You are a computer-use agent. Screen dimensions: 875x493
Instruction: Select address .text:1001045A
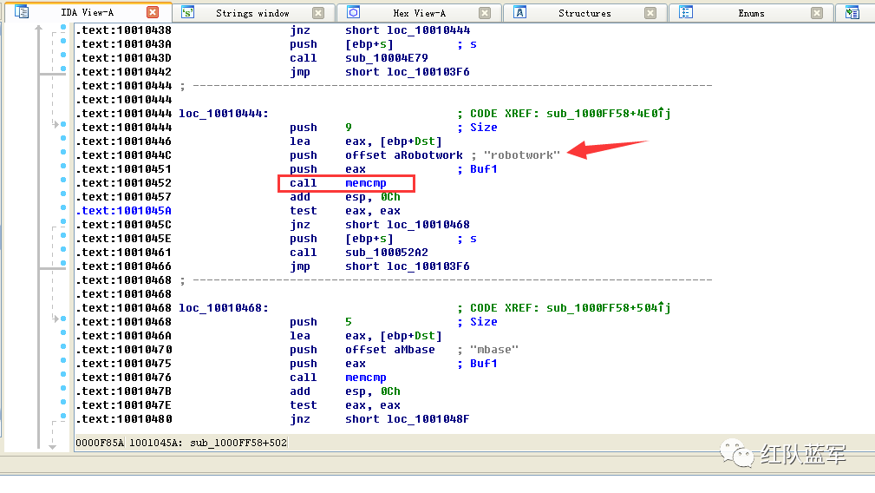click(x=124, y=211)
